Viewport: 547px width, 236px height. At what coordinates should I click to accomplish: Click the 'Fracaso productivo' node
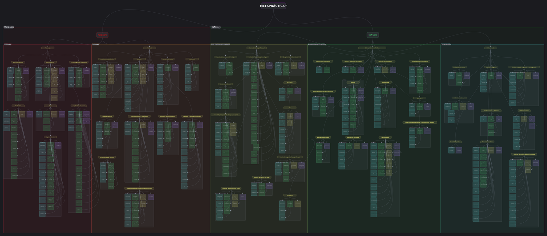click(107, 116)
